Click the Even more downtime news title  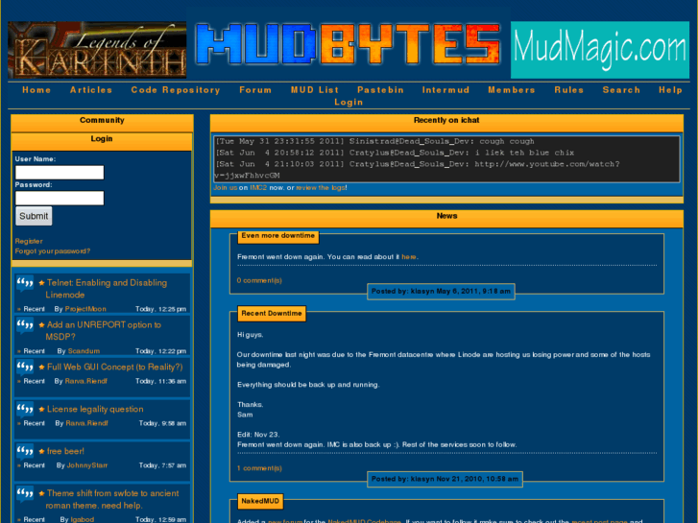tap(278, 236)
